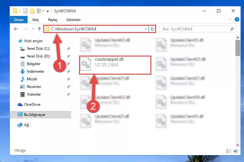Viewport: 244px width, 162px height.
Task: Click pin icon next to Resimler
Action: click(x=69, y=87)
